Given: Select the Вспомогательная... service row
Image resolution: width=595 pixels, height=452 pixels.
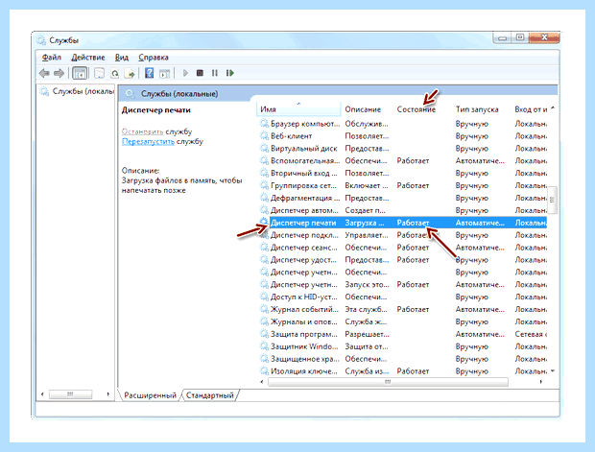Looking at the screenshot, I should coord(403,160).
